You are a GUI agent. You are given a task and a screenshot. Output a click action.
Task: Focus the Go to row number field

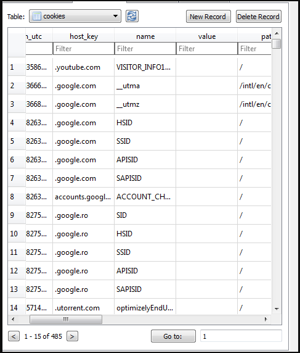pyautogui.click(x=241, y=336)
